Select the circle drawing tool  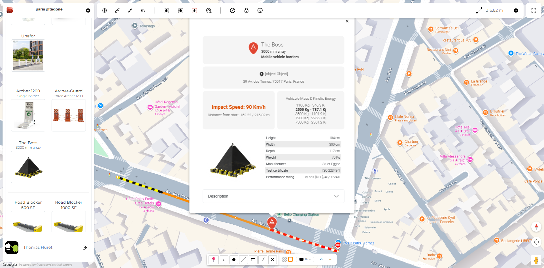point(224,259)
